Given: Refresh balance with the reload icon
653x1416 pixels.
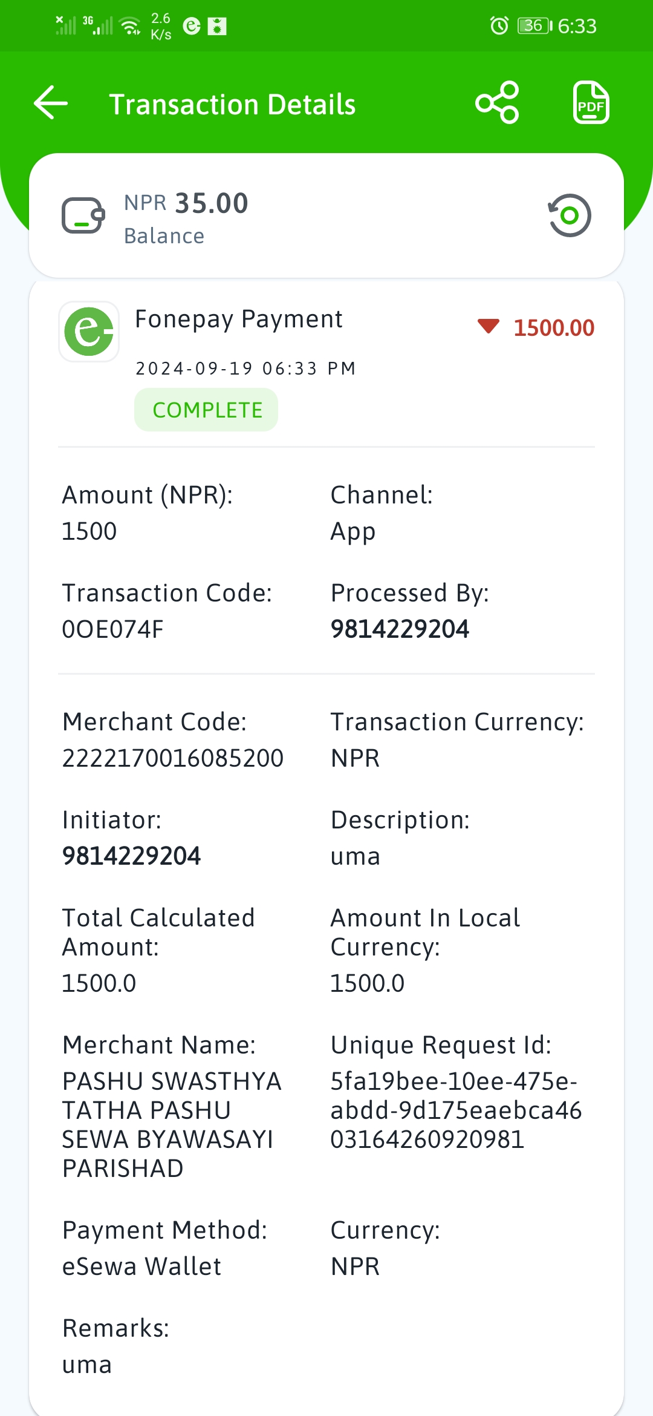Looking at the screenshot, I should (569, 215).
